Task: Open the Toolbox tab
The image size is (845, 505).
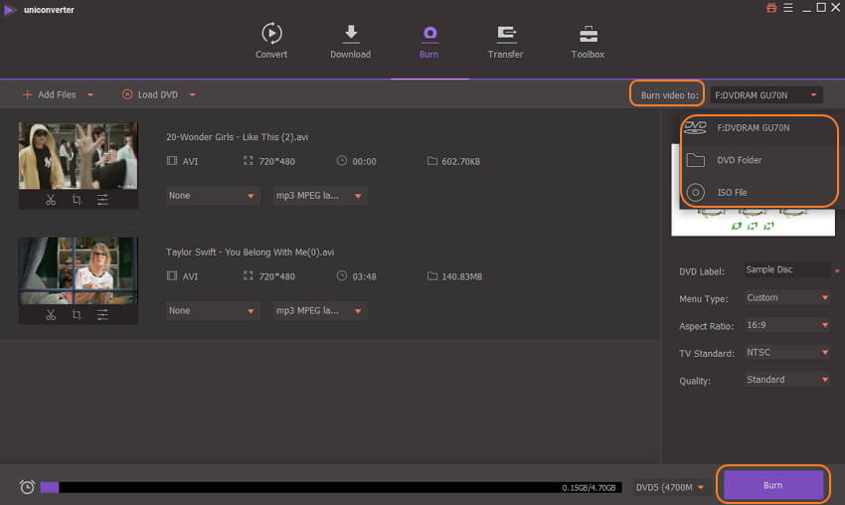Action: coord(588,41)
